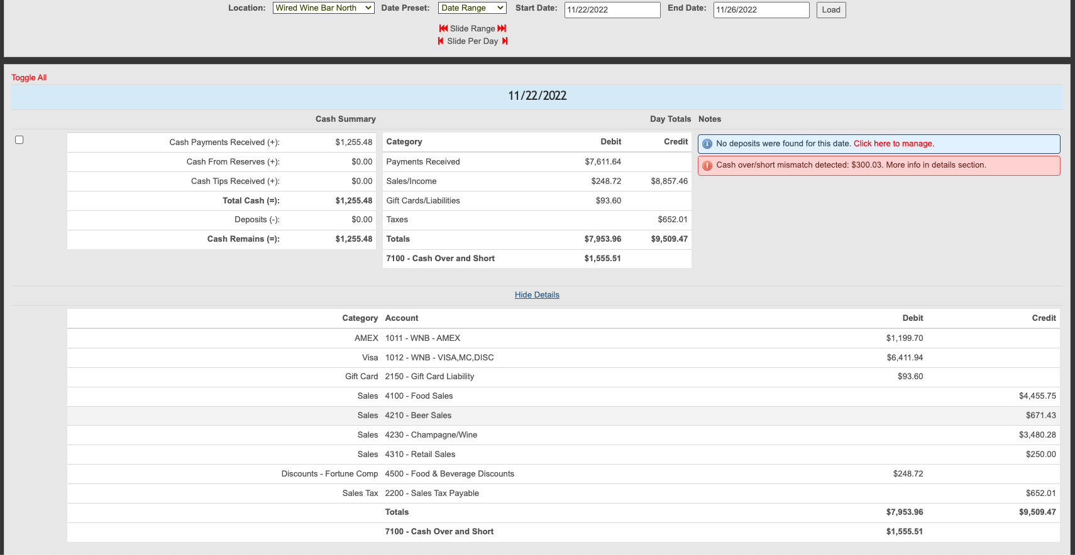Click the $3,480.28 Champagne/Wine credit

1037,435
